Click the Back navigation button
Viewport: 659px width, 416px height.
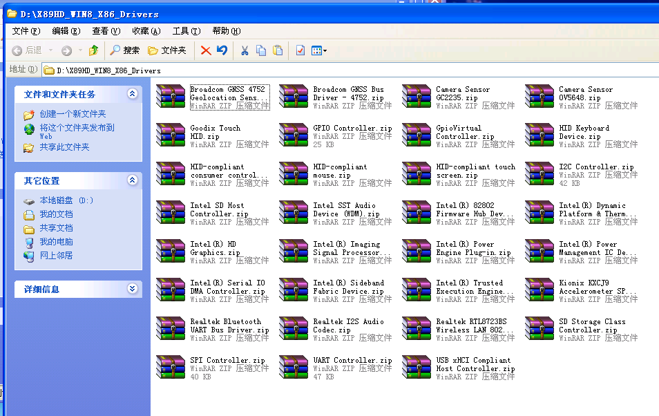tap(27, 50)
